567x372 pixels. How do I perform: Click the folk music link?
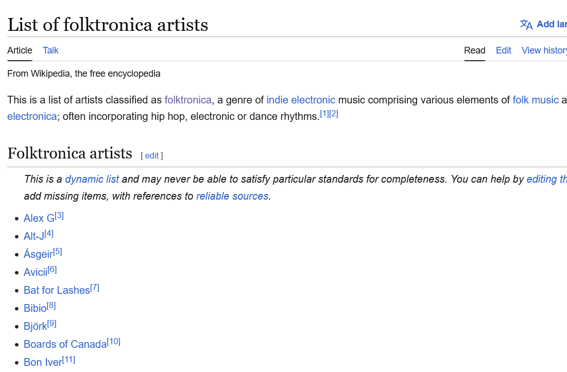(x=535, y=100)
